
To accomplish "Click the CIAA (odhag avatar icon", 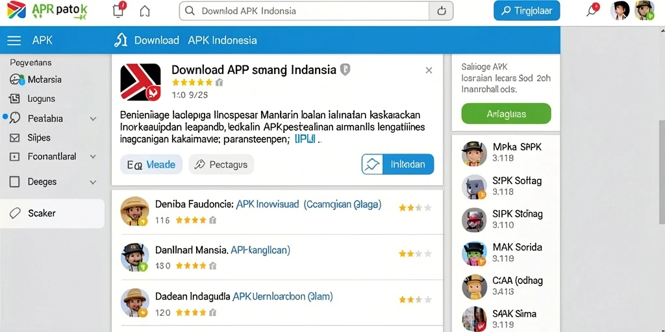I will (474, 287).
